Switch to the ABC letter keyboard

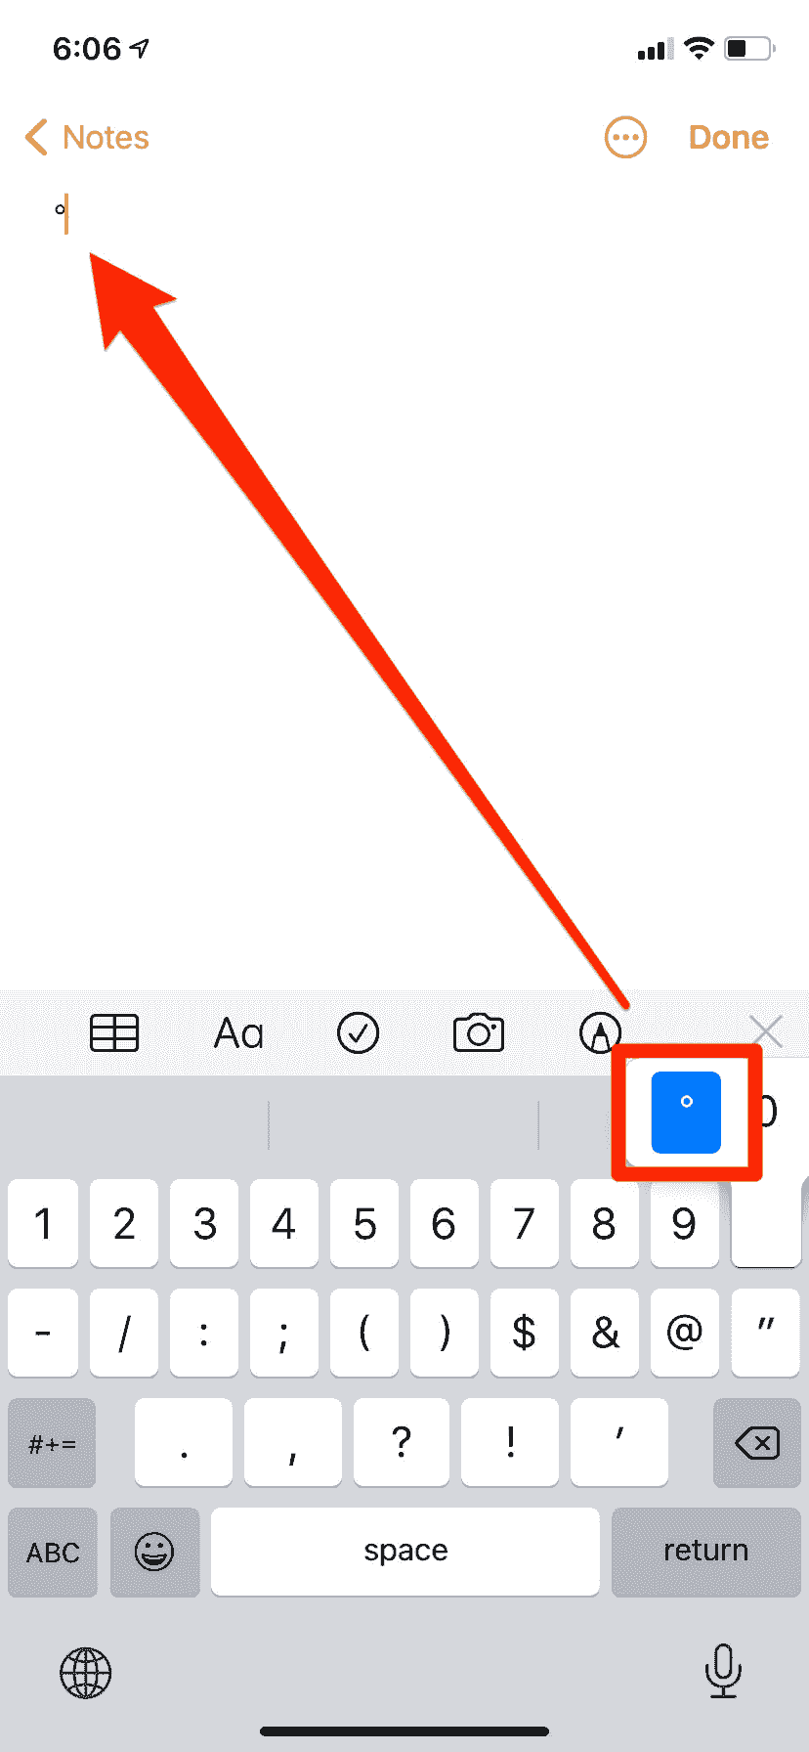[53, 1552]
